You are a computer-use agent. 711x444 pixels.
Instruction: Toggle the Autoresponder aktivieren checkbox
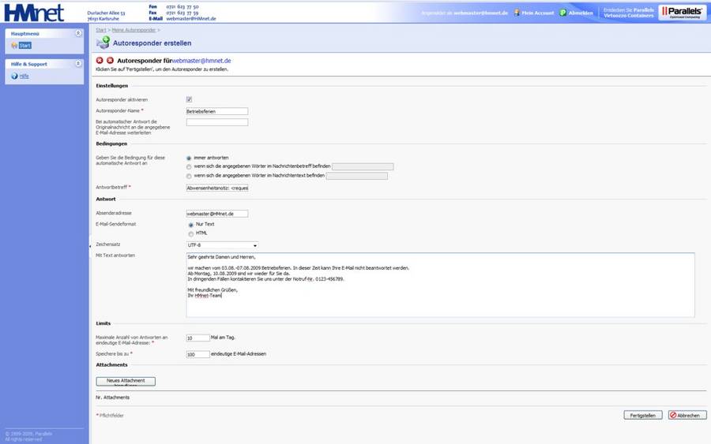(x=189, y=99)
